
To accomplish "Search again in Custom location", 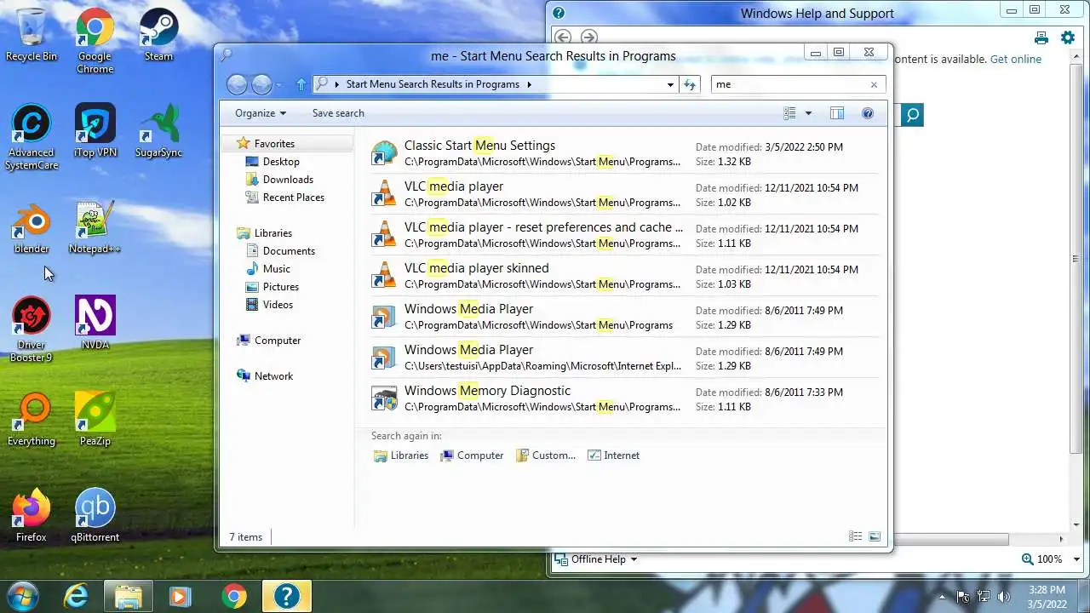I will click(546, 455).
